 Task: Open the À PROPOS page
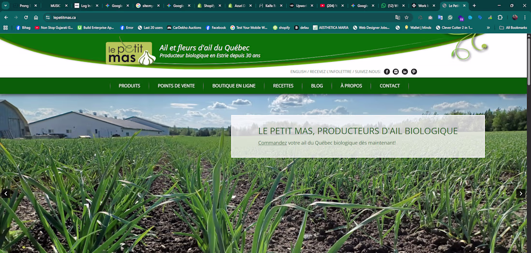351,85
